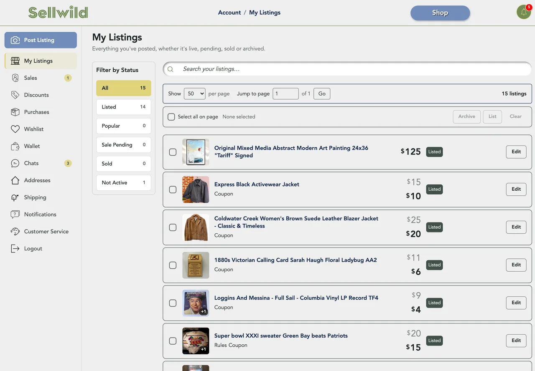This screenshot has height=371, width=535.
Task: Tick the Select all on page checkbox
Action: tap(171, 117)
